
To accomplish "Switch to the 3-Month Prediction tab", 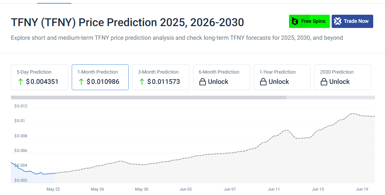I will coord(161,77).
